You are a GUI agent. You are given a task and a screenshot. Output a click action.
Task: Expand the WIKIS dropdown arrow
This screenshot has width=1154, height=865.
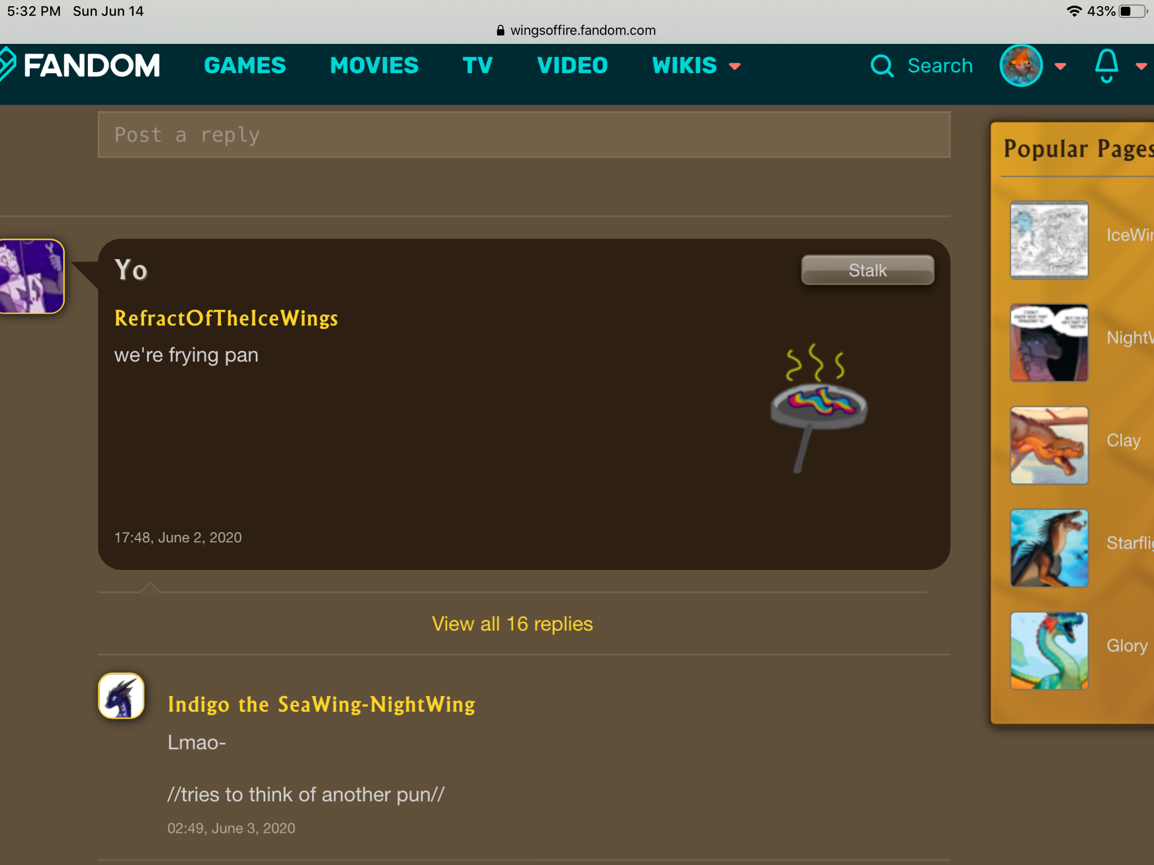tap(735, 66)
